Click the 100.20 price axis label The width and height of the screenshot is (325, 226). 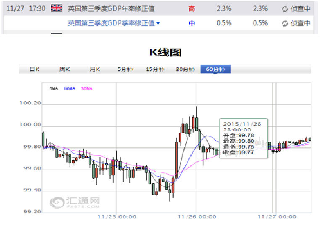pos(31,103)
